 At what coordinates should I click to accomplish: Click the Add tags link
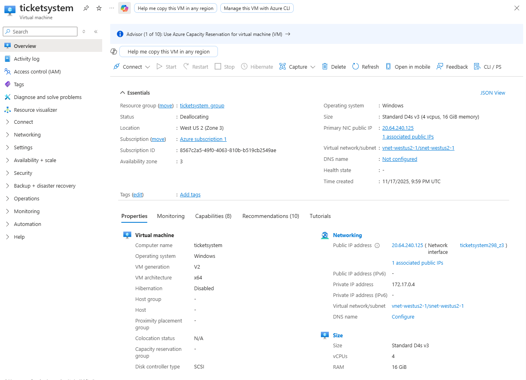[190, 194]
